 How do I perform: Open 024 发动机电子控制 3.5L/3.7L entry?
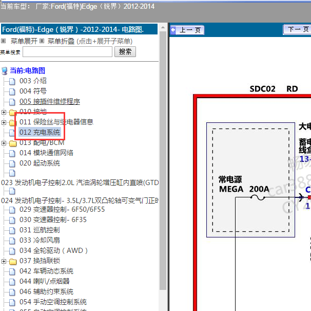tap(80, 200)
